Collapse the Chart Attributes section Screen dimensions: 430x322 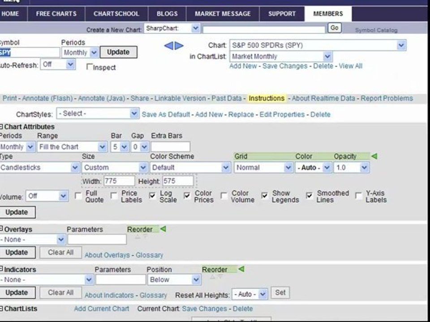[1, 127]
